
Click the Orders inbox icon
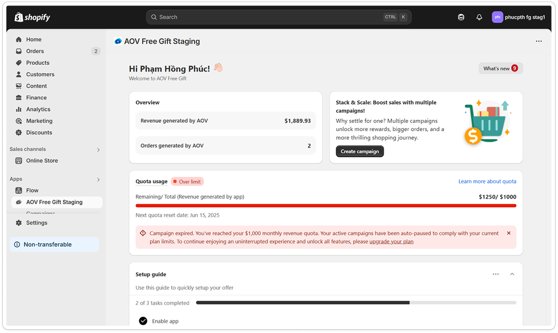tap(19, 51)
